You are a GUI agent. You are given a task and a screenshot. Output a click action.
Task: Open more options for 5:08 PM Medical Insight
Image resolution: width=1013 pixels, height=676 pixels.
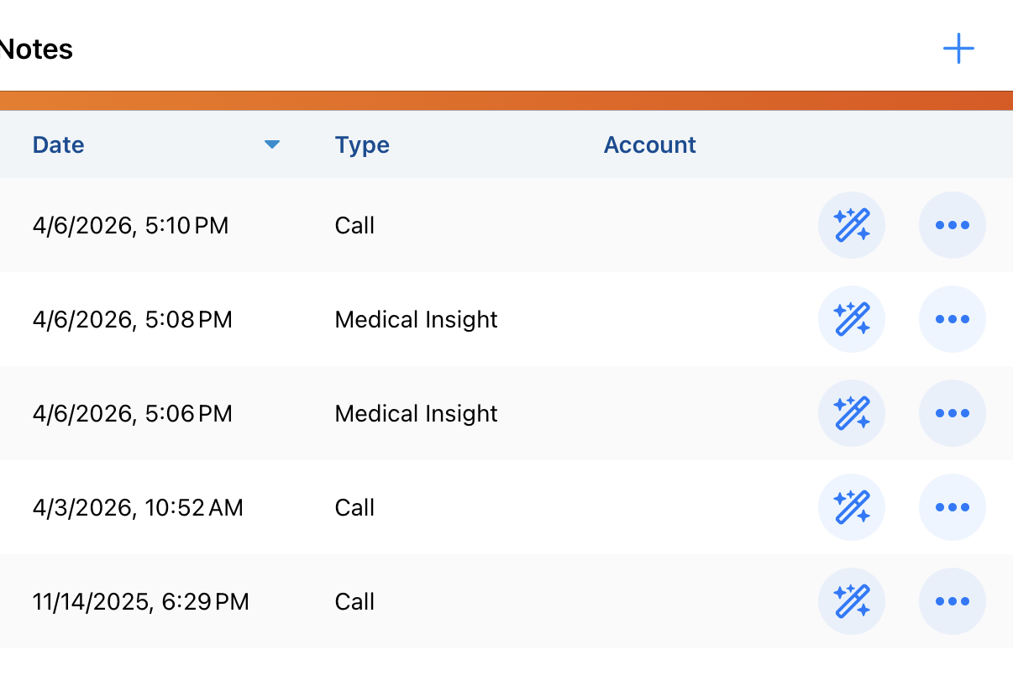952,319
